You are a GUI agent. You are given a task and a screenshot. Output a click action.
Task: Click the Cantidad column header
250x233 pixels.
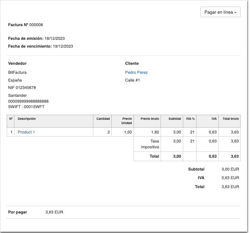pos(103,119)
